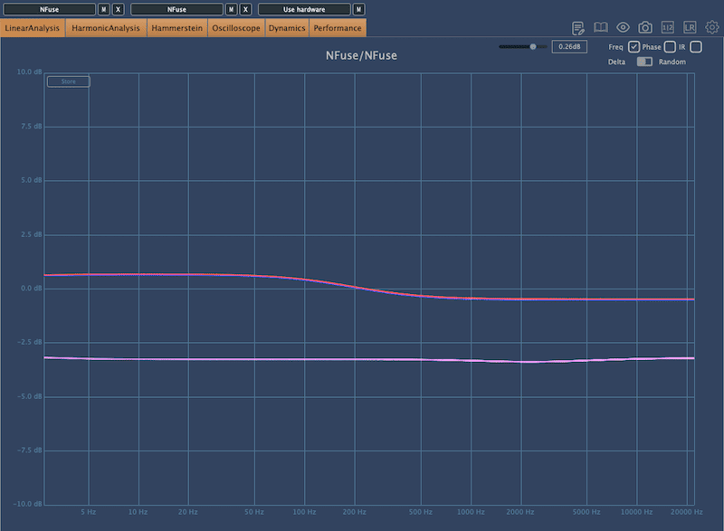Click the 200 Hz axis label
Image resolution: width=724 pixels, height=531 pixels.
(x=354, y=512)
